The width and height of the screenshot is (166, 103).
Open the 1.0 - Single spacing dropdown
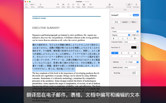pos(131,62)
